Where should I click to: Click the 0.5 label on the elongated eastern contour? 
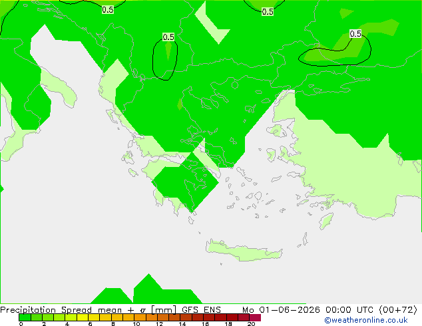click(x=355, y=34)
